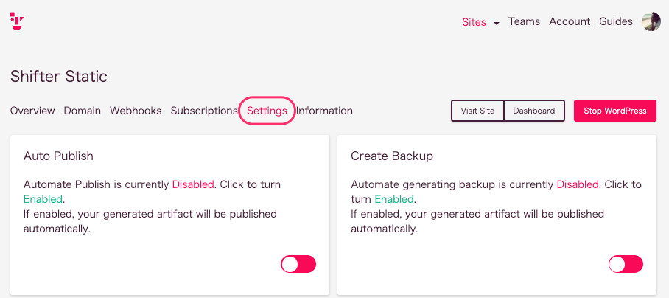
Task: Open Guides in the top navigation
Action: click(616, 21)
